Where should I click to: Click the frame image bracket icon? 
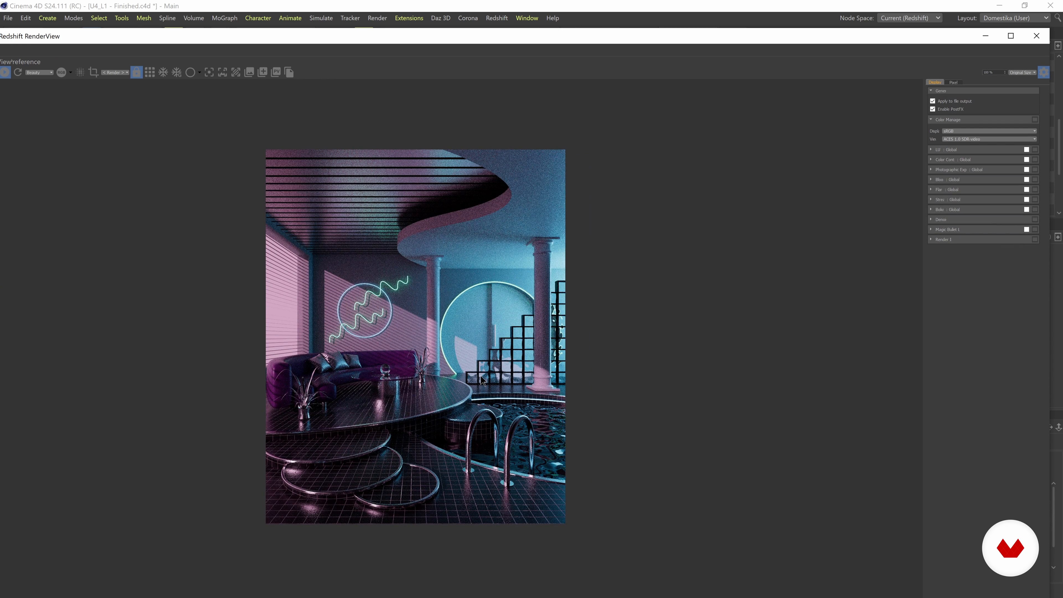point(222,73)
